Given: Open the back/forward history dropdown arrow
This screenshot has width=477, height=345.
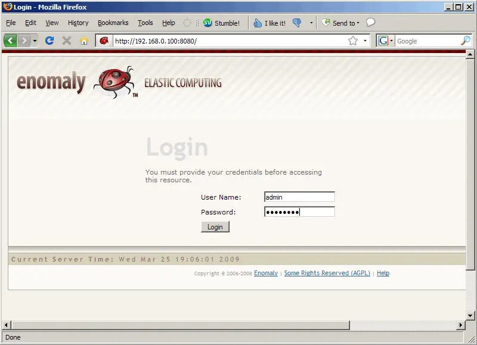Looking at the screenshot, I should point(35,41).
